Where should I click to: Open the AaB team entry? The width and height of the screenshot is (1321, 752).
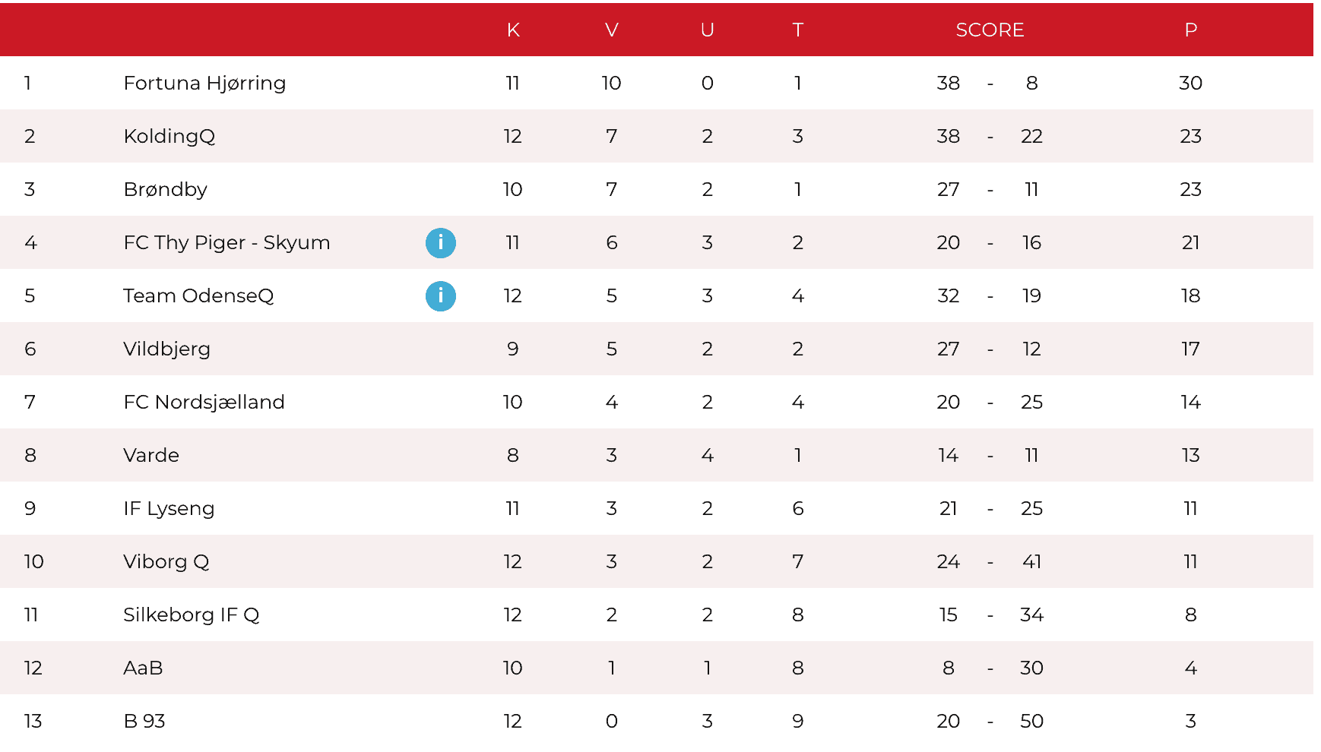(143, 668)
